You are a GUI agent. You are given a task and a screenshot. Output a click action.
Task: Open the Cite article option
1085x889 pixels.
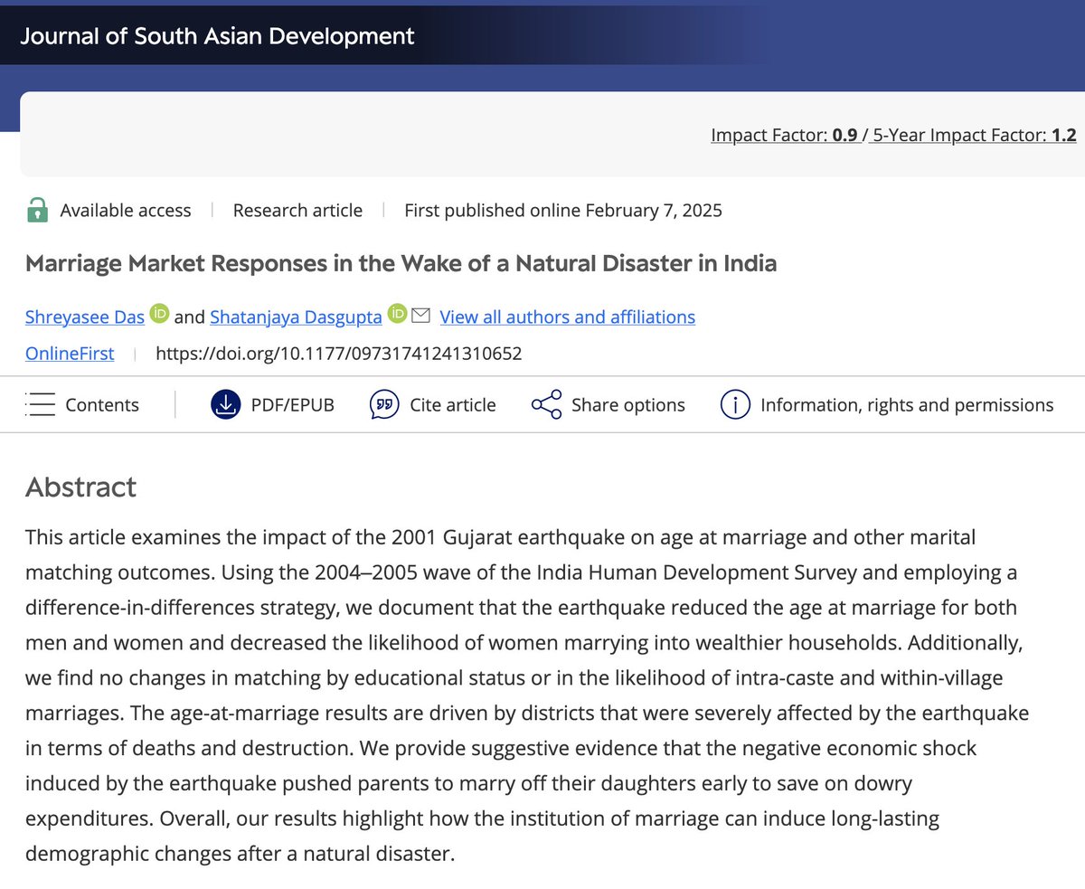(453, 405)
